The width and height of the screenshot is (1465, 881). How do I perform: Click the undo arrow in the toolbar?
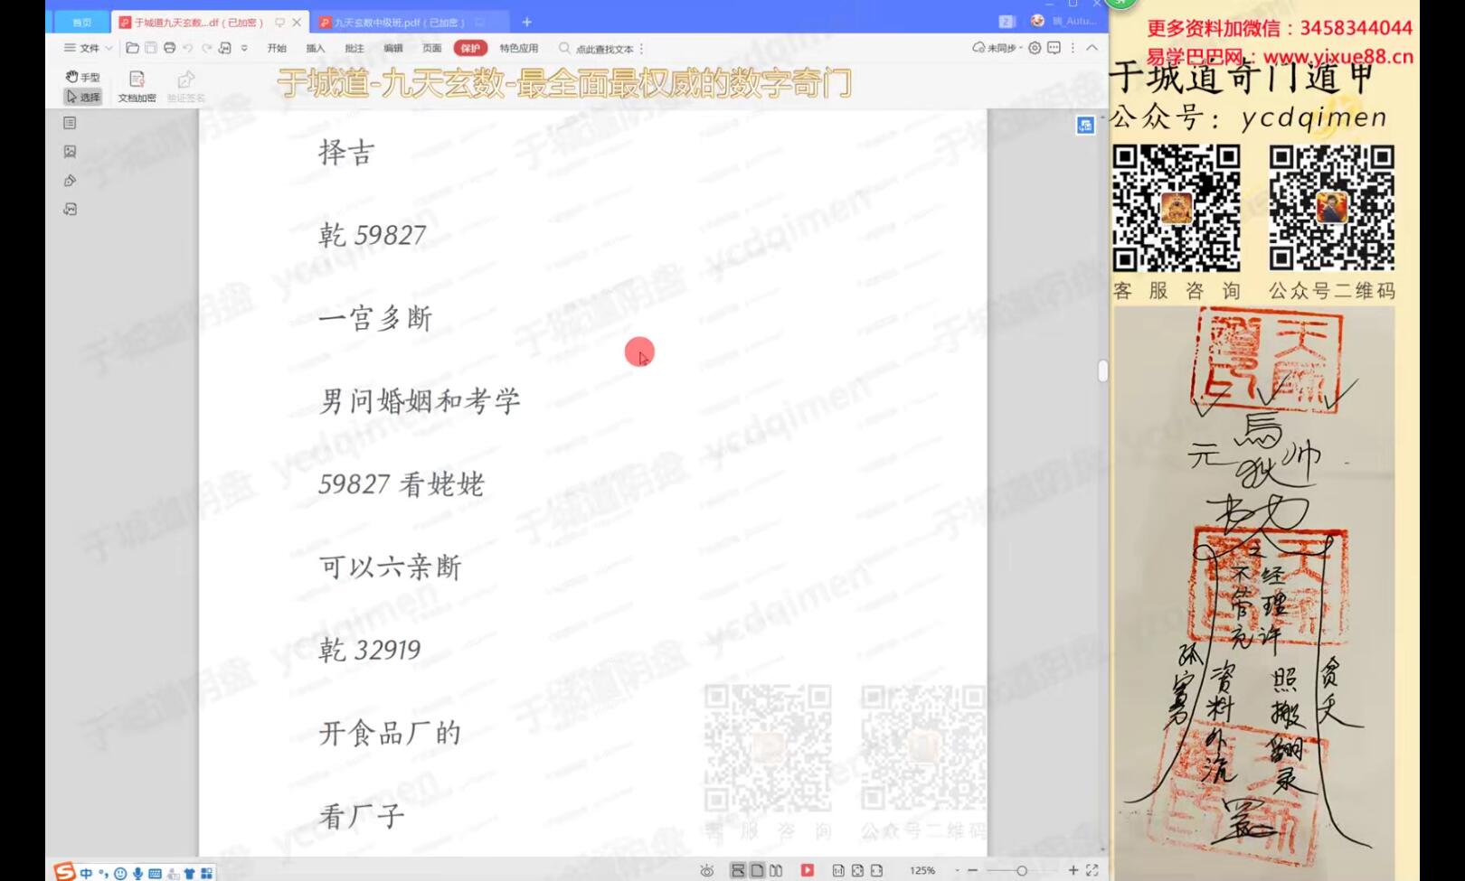pos(187,48)
